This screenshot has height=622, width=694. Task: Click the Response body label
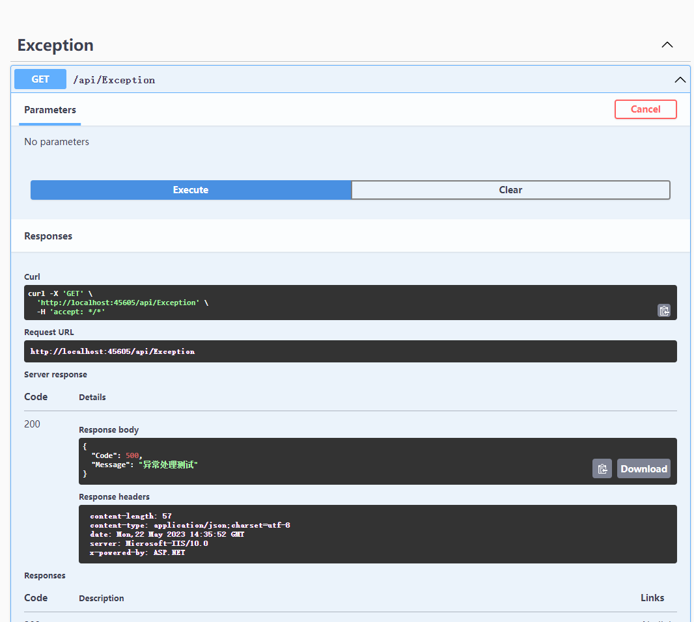coord(109,430)
